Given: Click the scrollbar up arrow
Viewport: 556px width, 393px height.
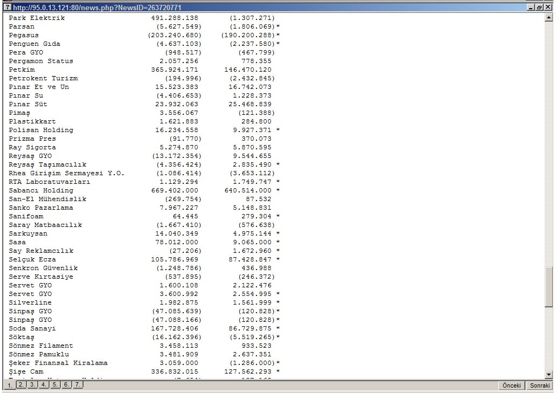Looking at the screenshot, I should click(x=548, y=17).
